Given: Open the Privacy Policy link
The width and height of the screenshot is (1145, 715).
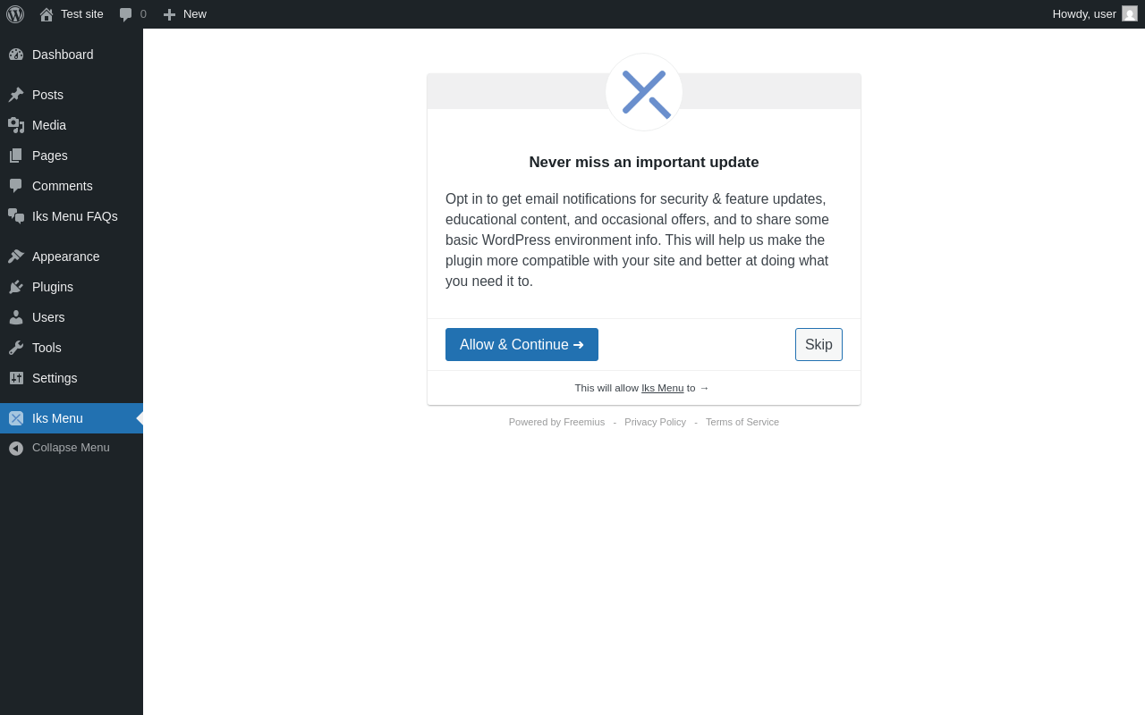Looking at the screenshot, I should click(x=655, y=422).
